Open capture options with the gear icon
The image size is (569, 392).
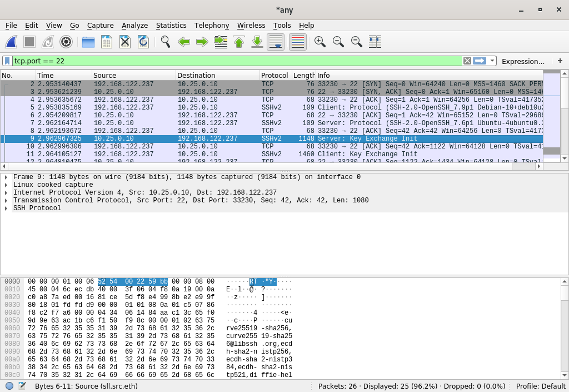point(66,42)
